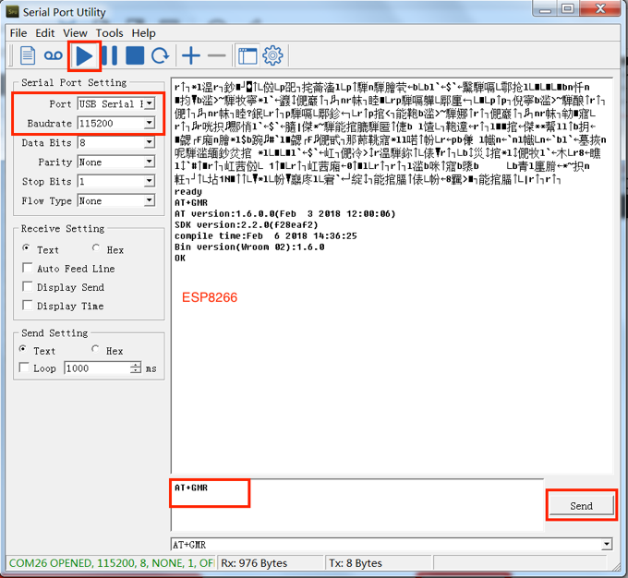Click the Loop interval spinner arrows
Screen dimensions: 628x578
coord(136,368)
